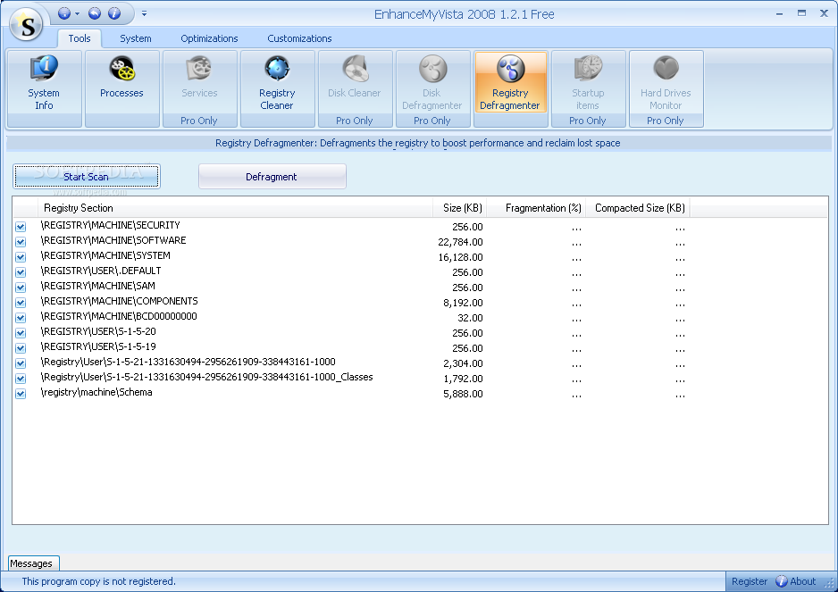Uncheck the S-1-5-21...-1000_Classes checkbox
This screenshot has width=838, height=592.
pyautogui.click(x=21, y=379)
